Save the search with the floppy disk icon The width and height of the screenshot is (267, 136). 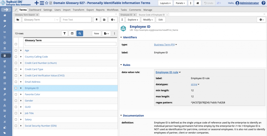[x=104, y=20]
